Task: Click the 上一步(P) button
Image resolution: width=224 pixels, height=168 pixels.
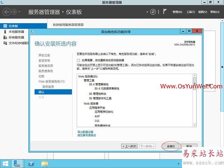Action: (x=129, y=146)
